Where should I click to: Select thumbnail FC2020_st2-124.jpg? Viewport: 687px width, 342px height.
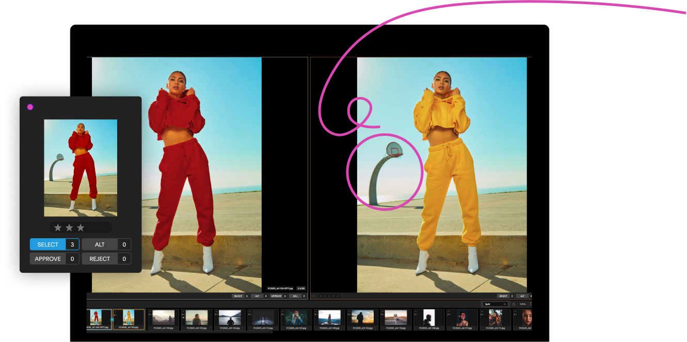coord(230,320)
